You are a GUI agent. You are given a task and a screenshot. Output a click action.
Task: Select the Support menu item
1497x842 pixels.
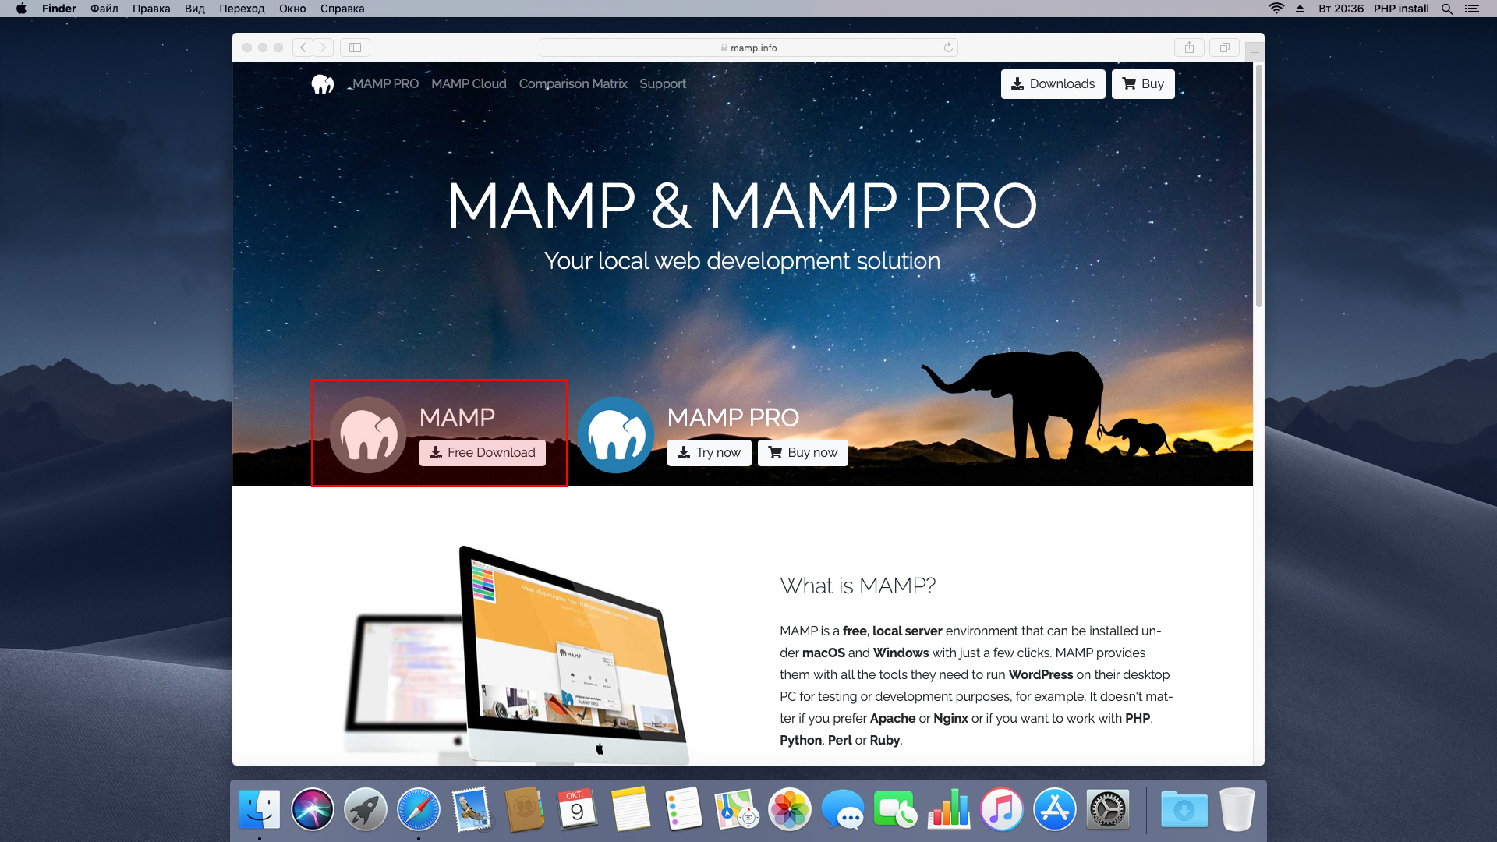664,83
